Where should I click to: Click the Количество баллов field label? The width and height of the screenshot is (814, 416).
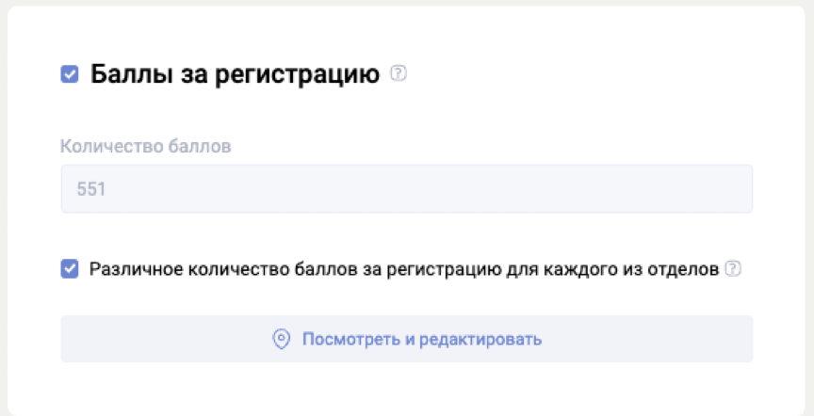pyautogui.click(x=146, y=147)
